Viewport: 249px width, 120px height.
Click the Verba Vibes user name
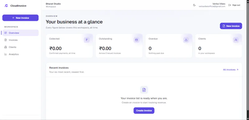click(x=219, y=4)
